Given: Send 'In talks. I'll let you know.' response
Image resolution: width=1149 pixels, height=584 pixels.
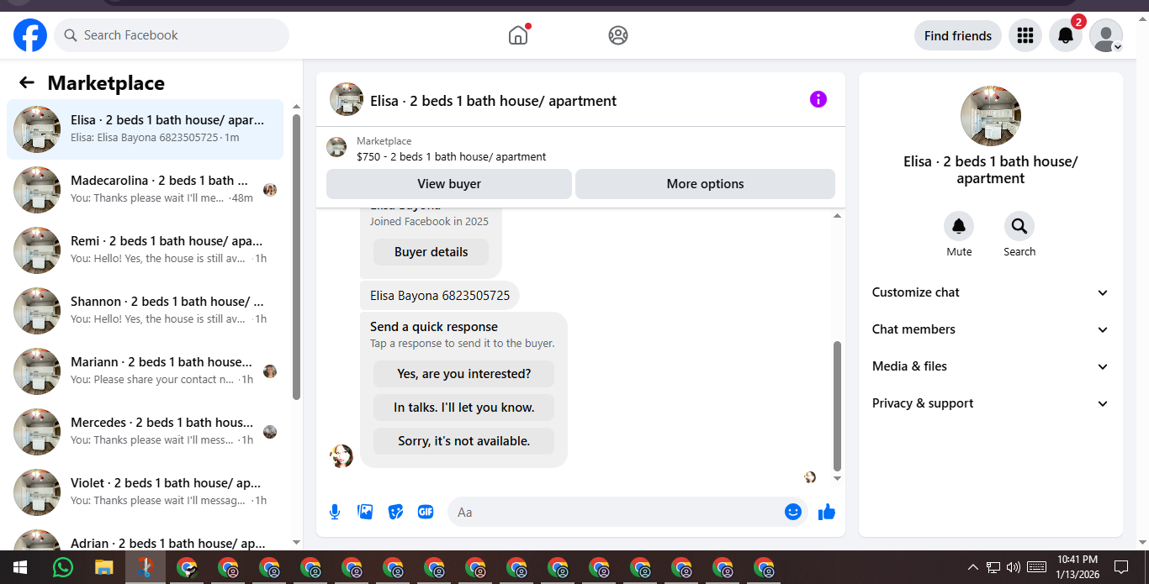Looking at the screenshot, I should click(463, 408).
